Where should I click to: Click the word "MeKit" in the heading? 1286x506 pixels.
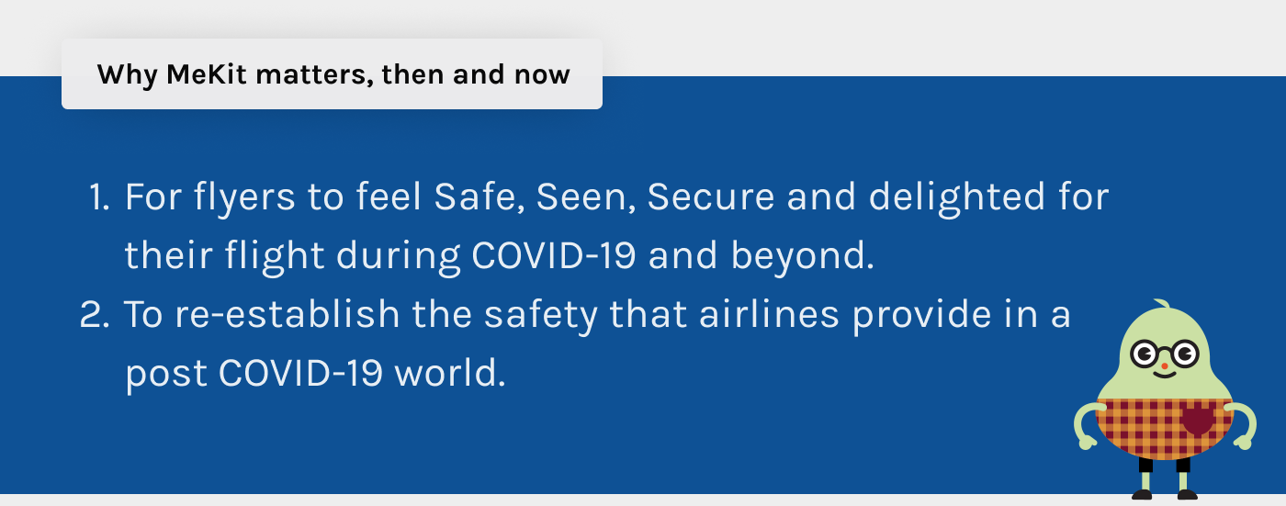click(207, 74)
